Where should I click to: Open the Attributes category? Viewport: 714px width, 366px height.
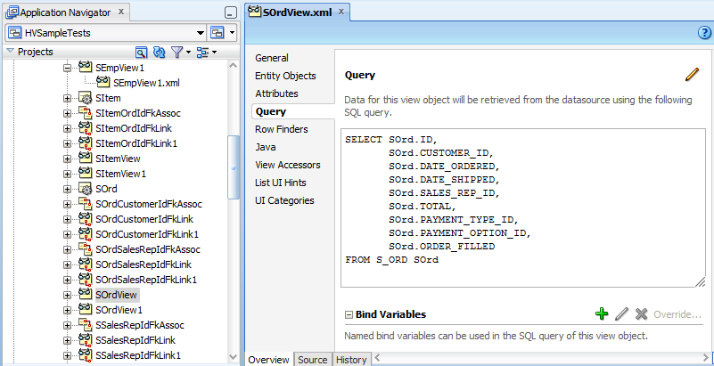click(277, 94)
